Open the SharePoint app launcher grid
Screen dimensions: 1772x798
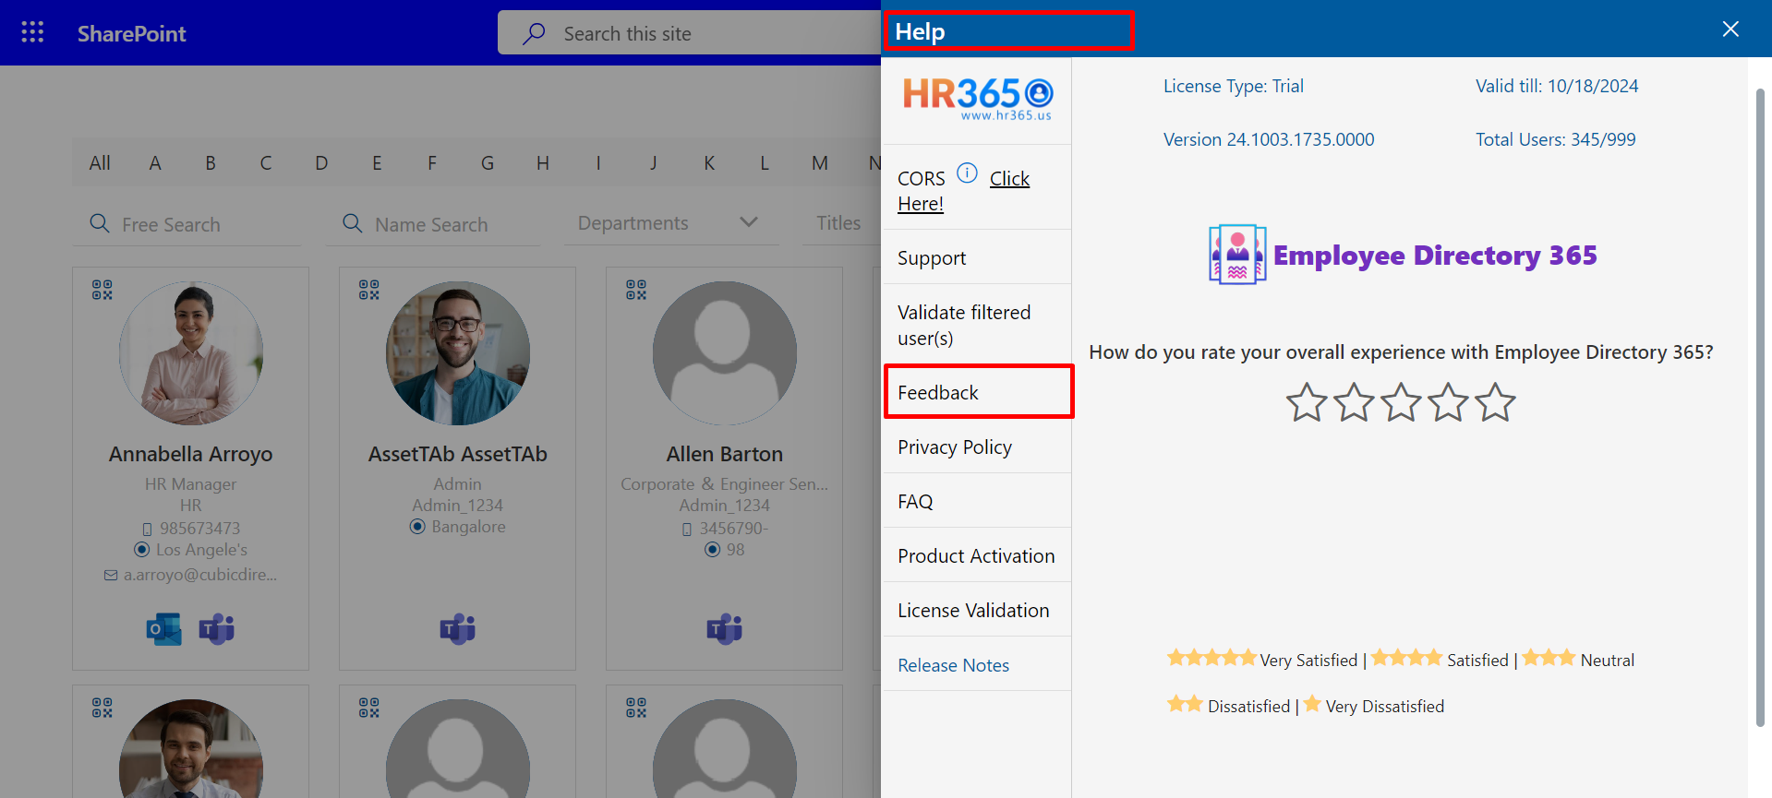(32, 32)
